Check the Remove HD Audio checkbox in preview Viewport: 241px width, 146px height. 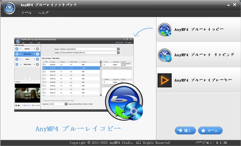coord(43,101)
